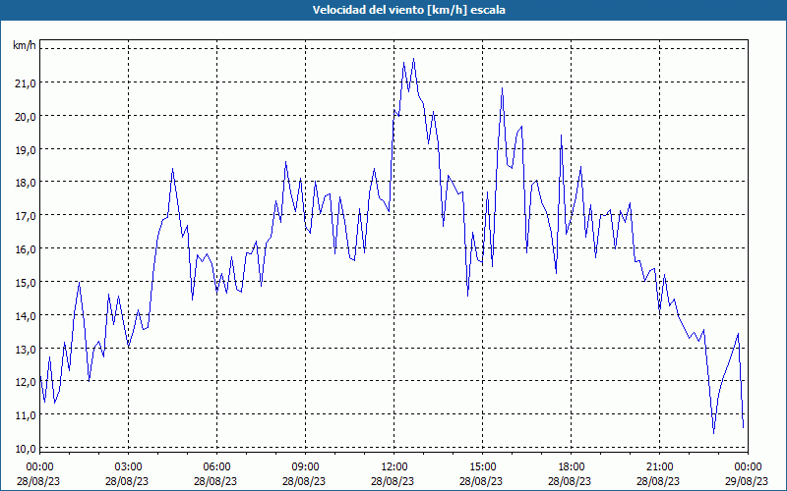This screenshot has width=787, height=491.
Task: Click the 12,0 value on the y-axis
Action: pos(26,382)
